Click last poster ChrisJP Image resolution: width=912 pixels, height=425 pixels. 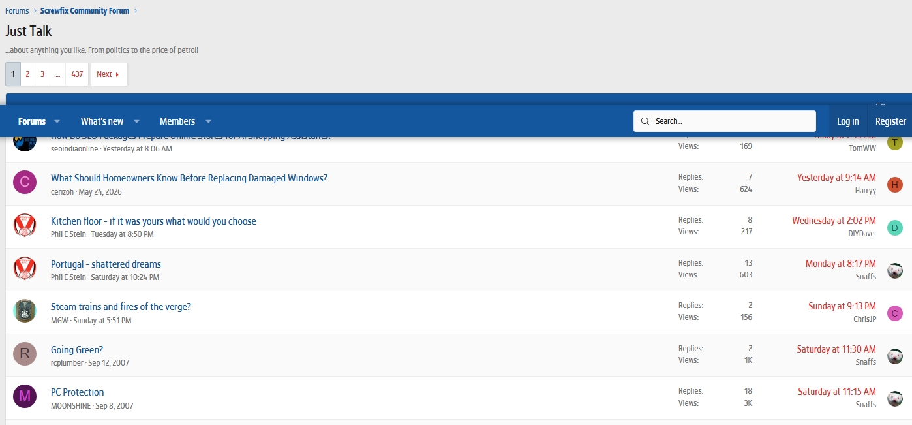[x=864, y=319]
